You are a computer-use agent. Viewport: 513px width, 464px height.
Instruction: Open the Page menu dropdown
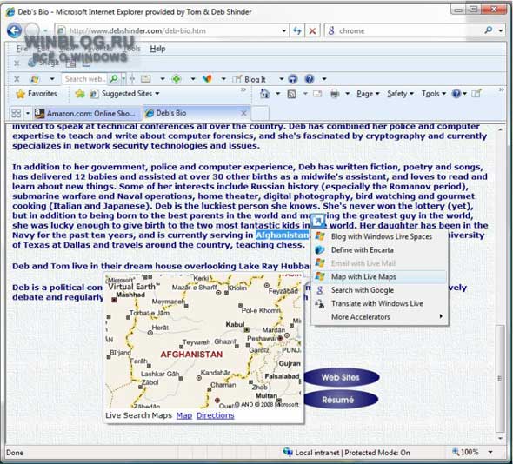(368, 94)
